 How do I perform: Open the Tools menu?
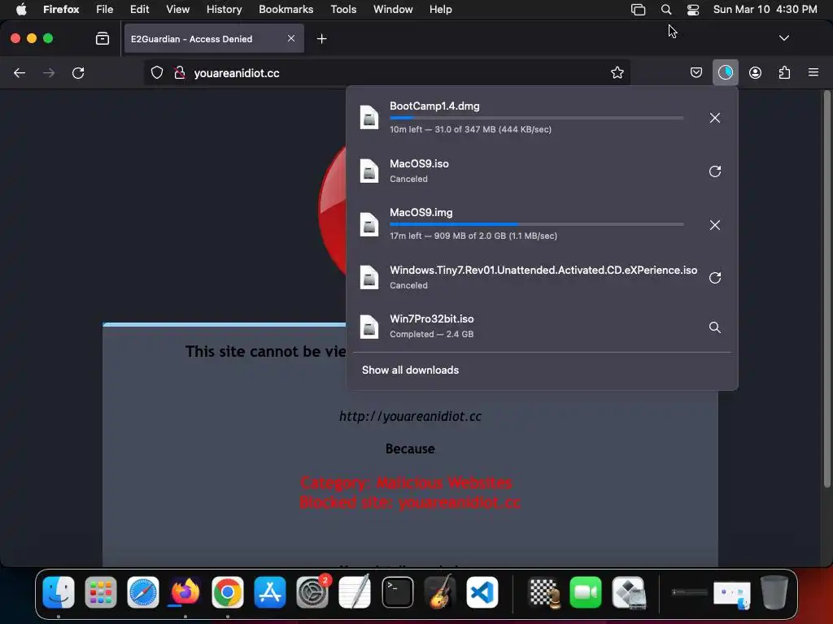[343, 10]
